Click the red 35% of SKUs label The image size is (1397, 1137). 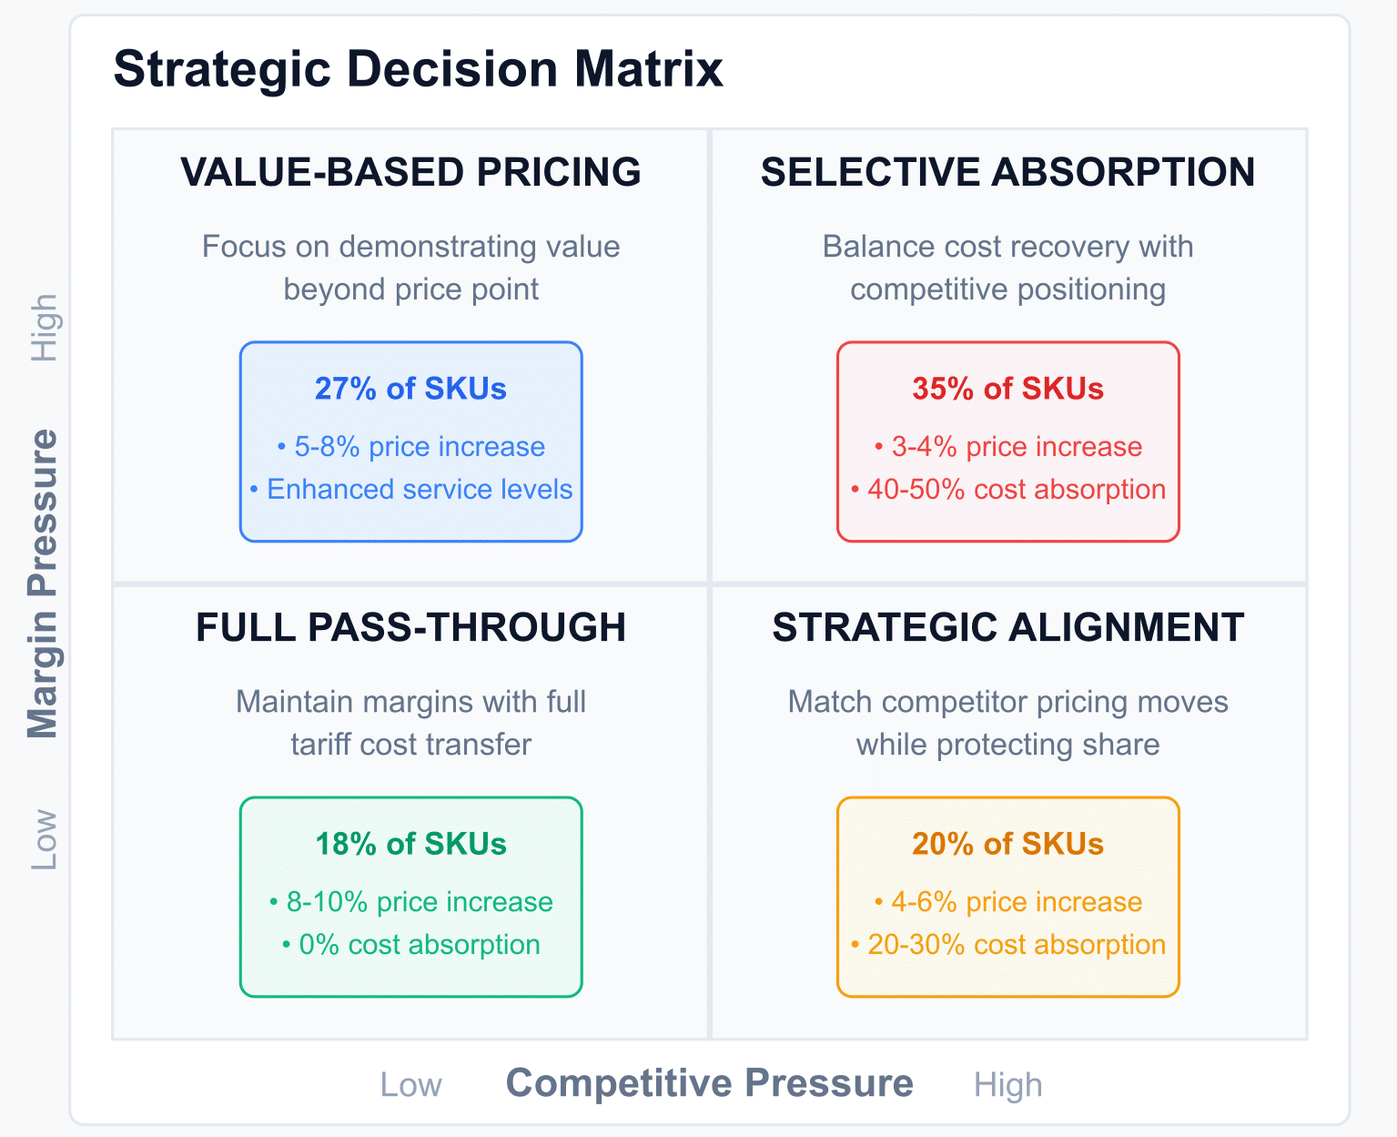(x=1007, y=389)
